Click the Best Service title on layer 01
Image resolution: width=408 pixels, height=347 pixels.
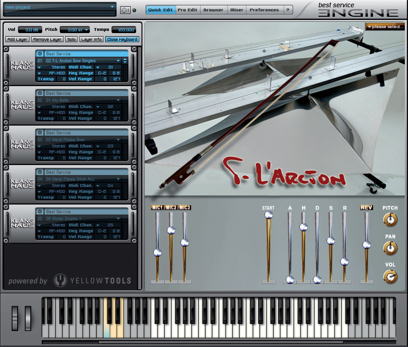pyautogui.click(x=58, y=54)
